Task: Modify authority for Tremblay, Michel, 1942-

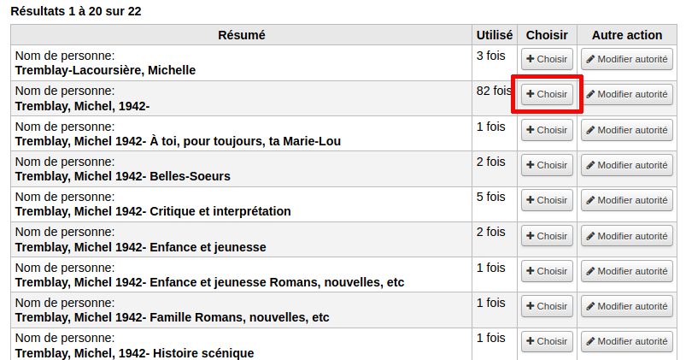Action: click(x=627, y=94)
